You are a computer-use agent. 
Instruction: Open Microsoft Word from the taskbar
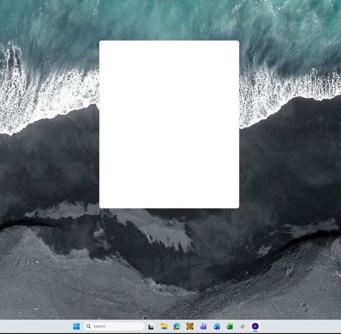pos(216,326)
